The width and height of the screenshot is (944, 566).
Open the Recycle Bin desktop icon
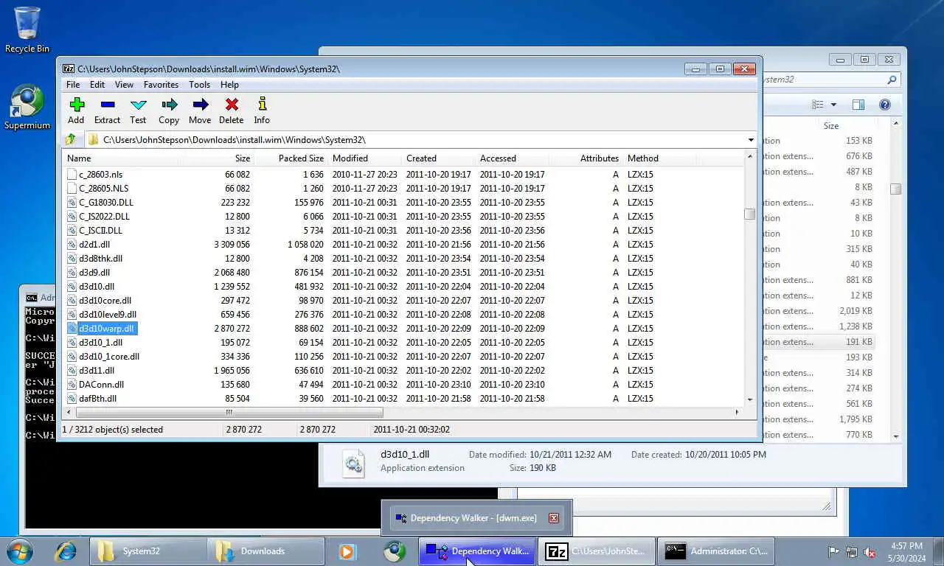pyautogui.click(x=27, y=30)
